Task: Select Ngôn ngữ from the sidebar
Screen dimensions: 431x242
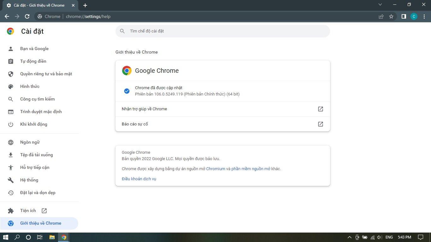Action: [x=30, y=142]
